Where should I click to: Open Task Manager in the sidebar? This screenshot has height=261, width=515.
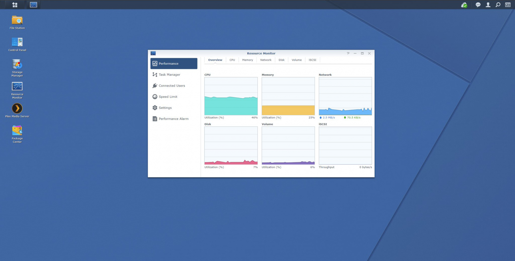click(x=174, y=74)
